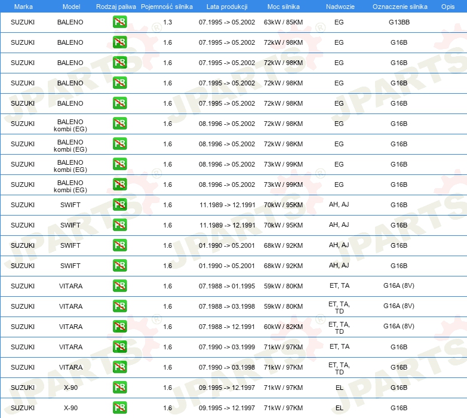
Task: Click the Rodzaj paliwa column header
Action: click(x=116, y=7)
